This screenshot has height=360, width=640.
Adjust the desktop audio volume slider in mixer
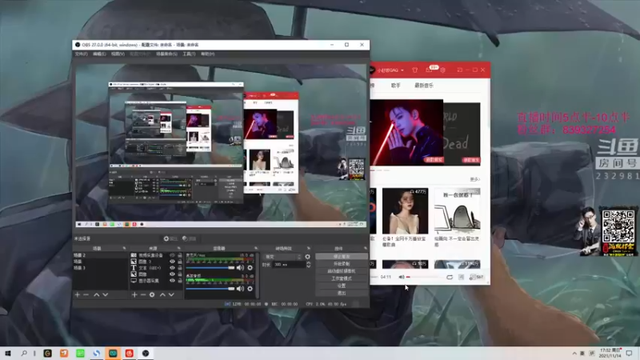tap(210, 289)
